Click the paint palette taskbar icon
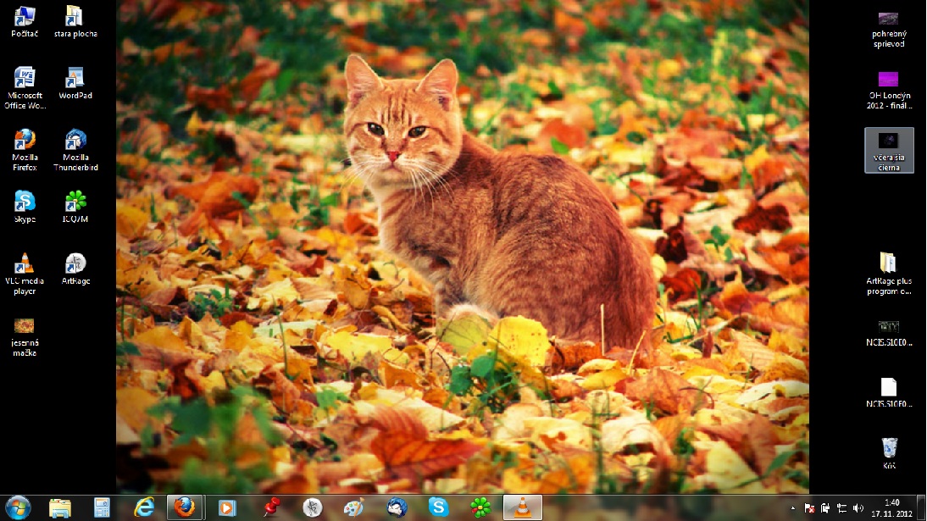Screen dimensions: 927x521 353,507
